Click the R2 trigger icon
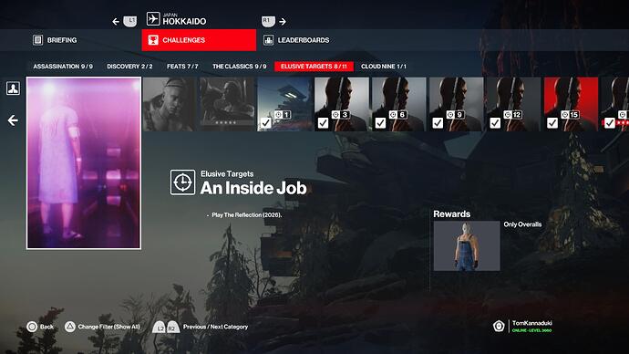 (172, 328)
